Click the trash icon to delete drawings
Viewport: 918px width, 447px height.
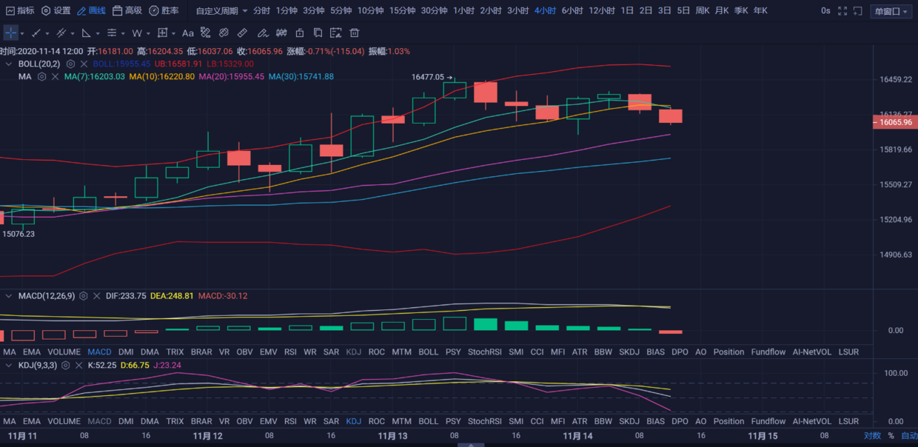pyautogui.click(x=355, y=33)
